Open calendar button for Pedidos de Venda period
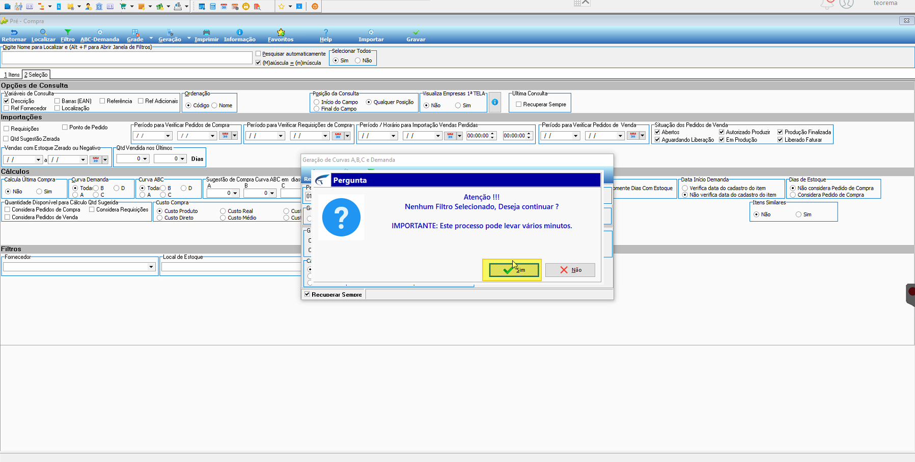 (633, 136)
